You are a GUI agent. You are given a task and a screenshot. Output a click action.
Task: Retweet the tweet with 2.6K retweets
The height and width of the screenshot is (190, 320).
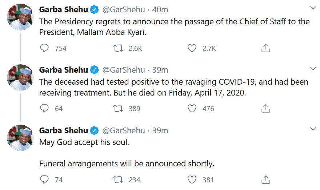click(118, 48)
